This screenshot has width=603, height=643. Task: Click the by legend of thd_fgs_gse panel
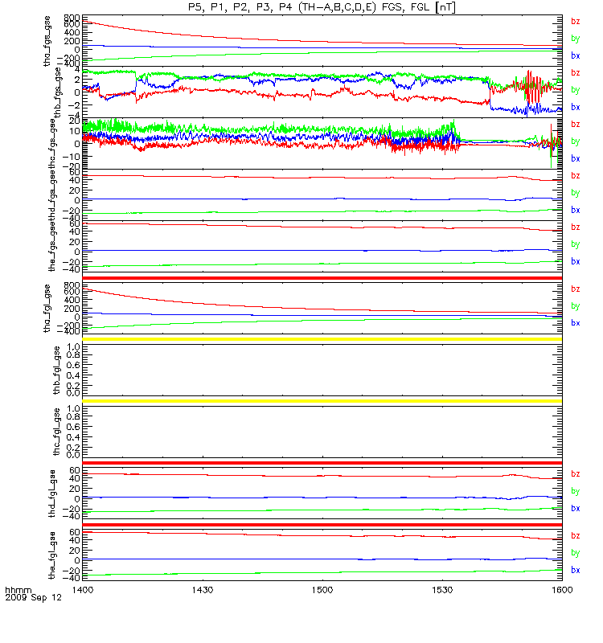click(576, 193)
